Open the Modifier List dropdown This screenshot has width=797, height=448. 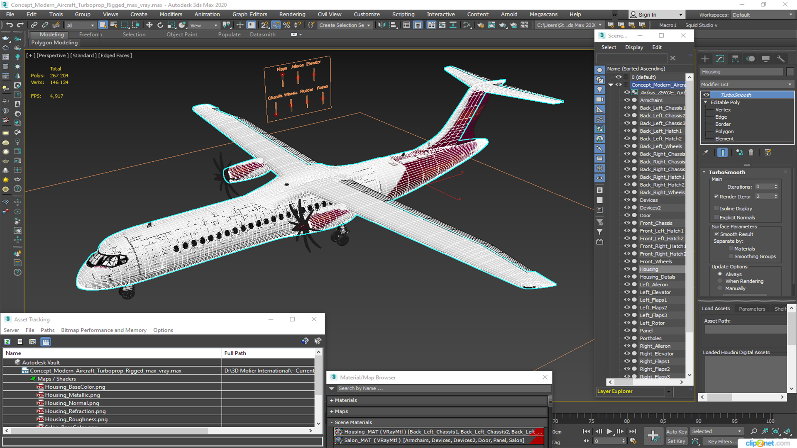tap(746, 84)
